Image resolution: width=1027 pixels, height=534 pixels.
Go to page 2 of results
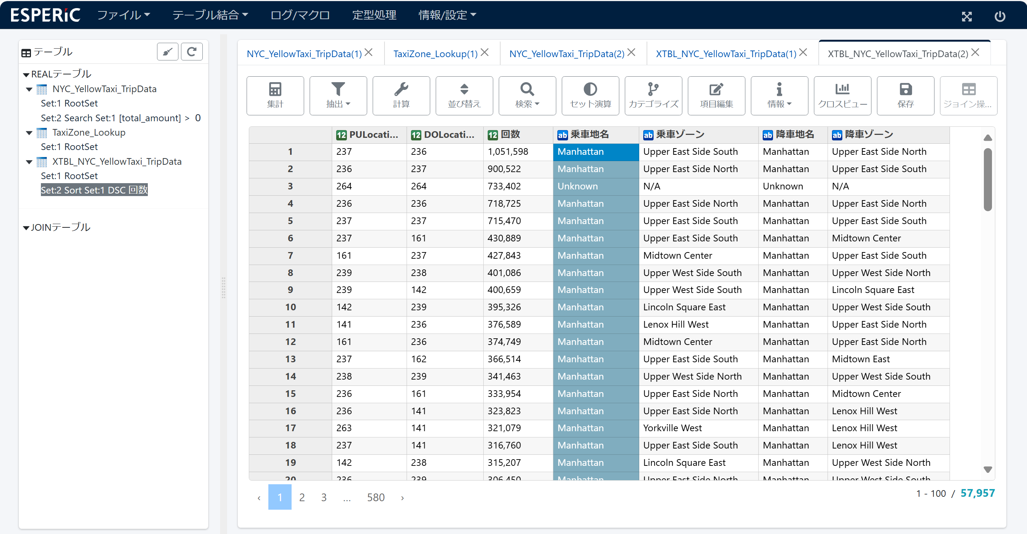[302, 497]
